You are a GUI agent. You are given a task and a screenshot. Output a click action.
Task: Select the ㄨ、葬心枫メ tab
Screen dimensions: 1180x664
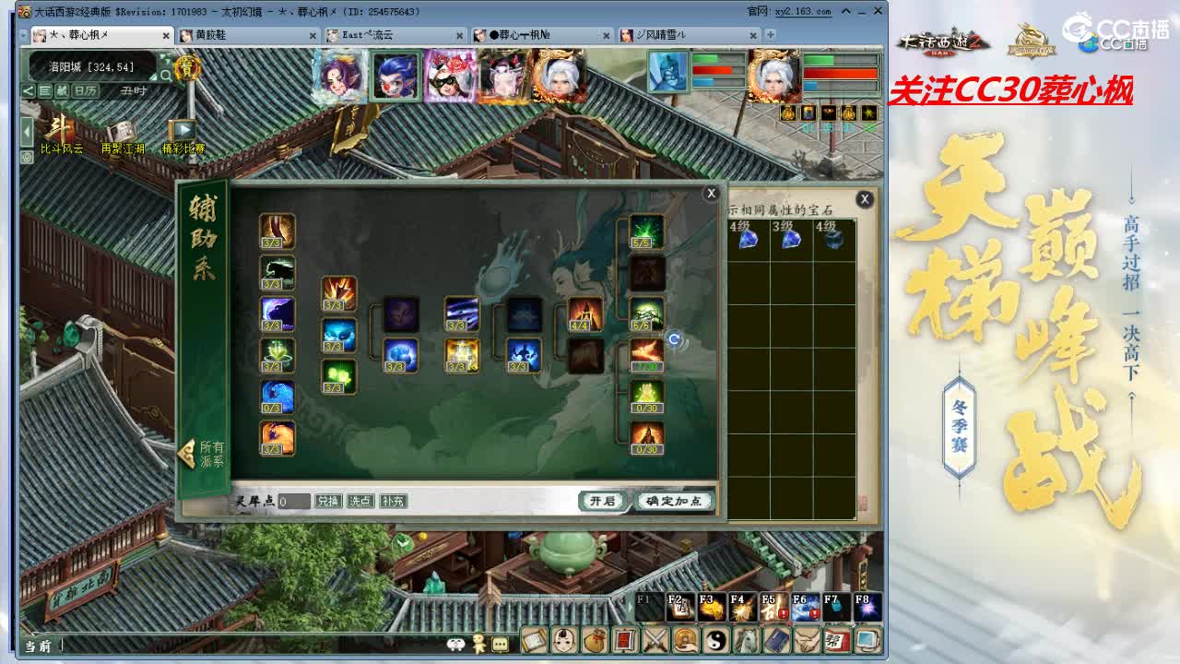pos(101,35)
